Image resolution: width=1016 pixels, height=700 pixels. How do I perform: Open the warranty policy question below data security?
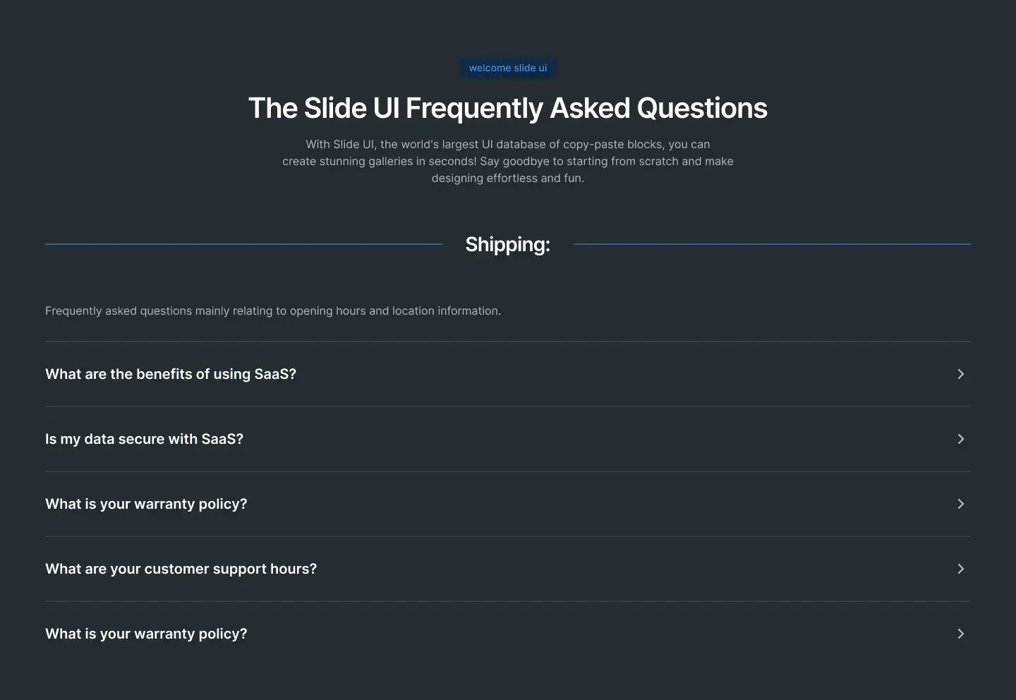tap(508, 504)
